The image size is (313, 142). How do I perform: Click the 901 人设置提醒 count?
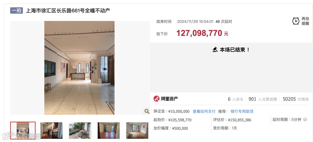tap(263, 99)
